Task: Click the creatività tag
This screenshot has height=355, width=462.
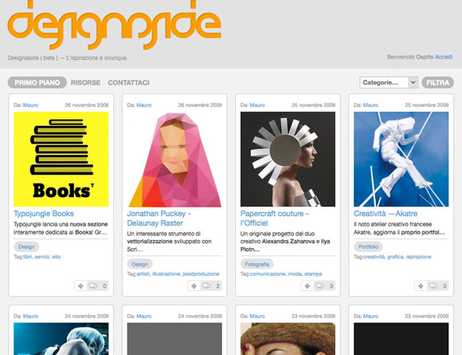Action: (374, 257)
